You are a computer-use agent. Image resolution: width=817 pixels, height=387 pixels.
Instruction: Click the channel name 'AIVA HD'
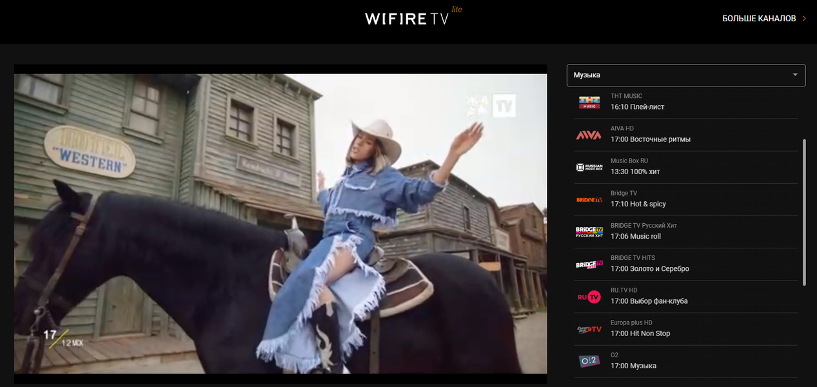point(623,128)
